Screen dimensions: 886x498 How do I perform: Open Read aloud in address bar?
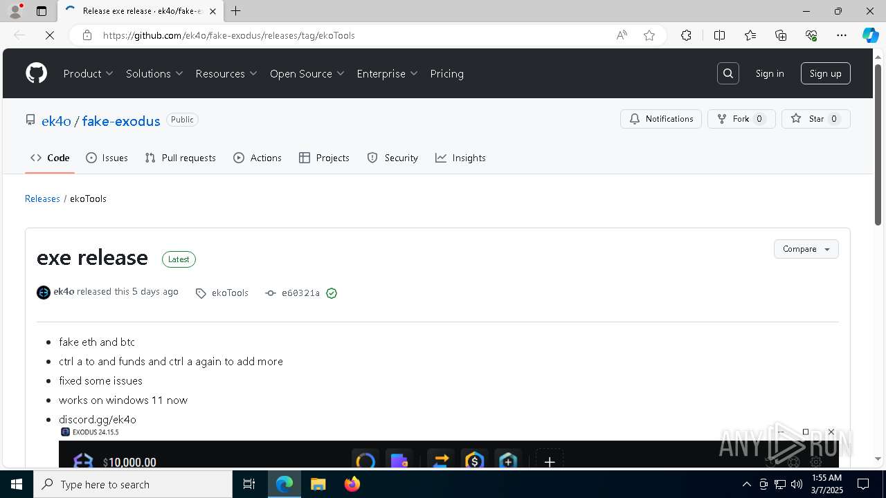(622, 35)
